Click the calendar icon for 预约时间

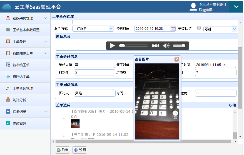coord(173,29)
